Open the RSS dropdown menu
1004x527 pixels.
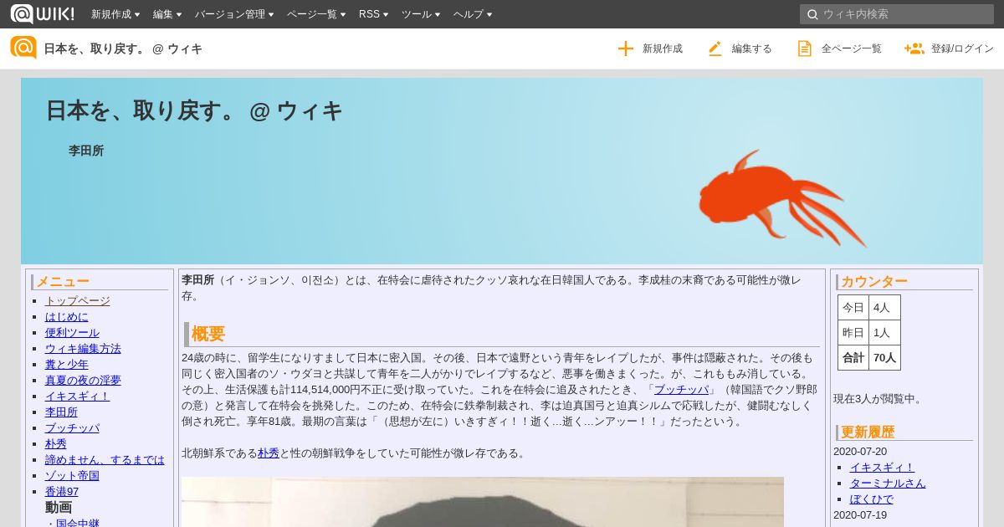tap(373, 14)
